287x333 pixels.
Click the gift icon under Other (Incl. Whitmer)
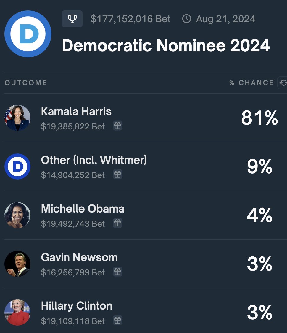[117, 174]
